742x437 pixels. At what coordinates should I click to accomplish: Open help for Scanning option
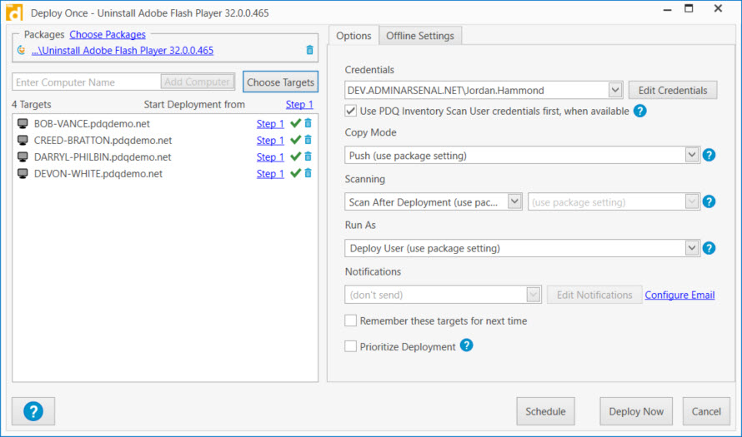click(x=709, y=201)
